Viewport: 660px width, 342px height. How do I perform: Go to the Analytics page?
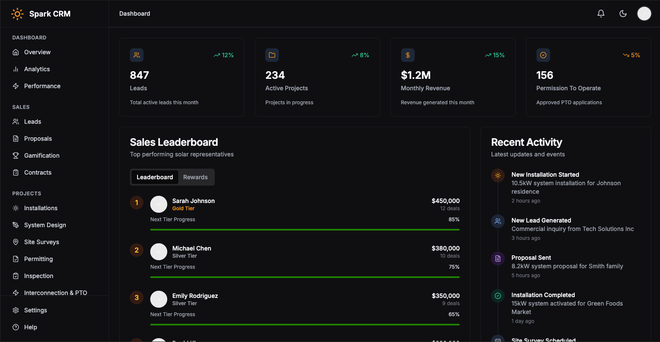37,69
